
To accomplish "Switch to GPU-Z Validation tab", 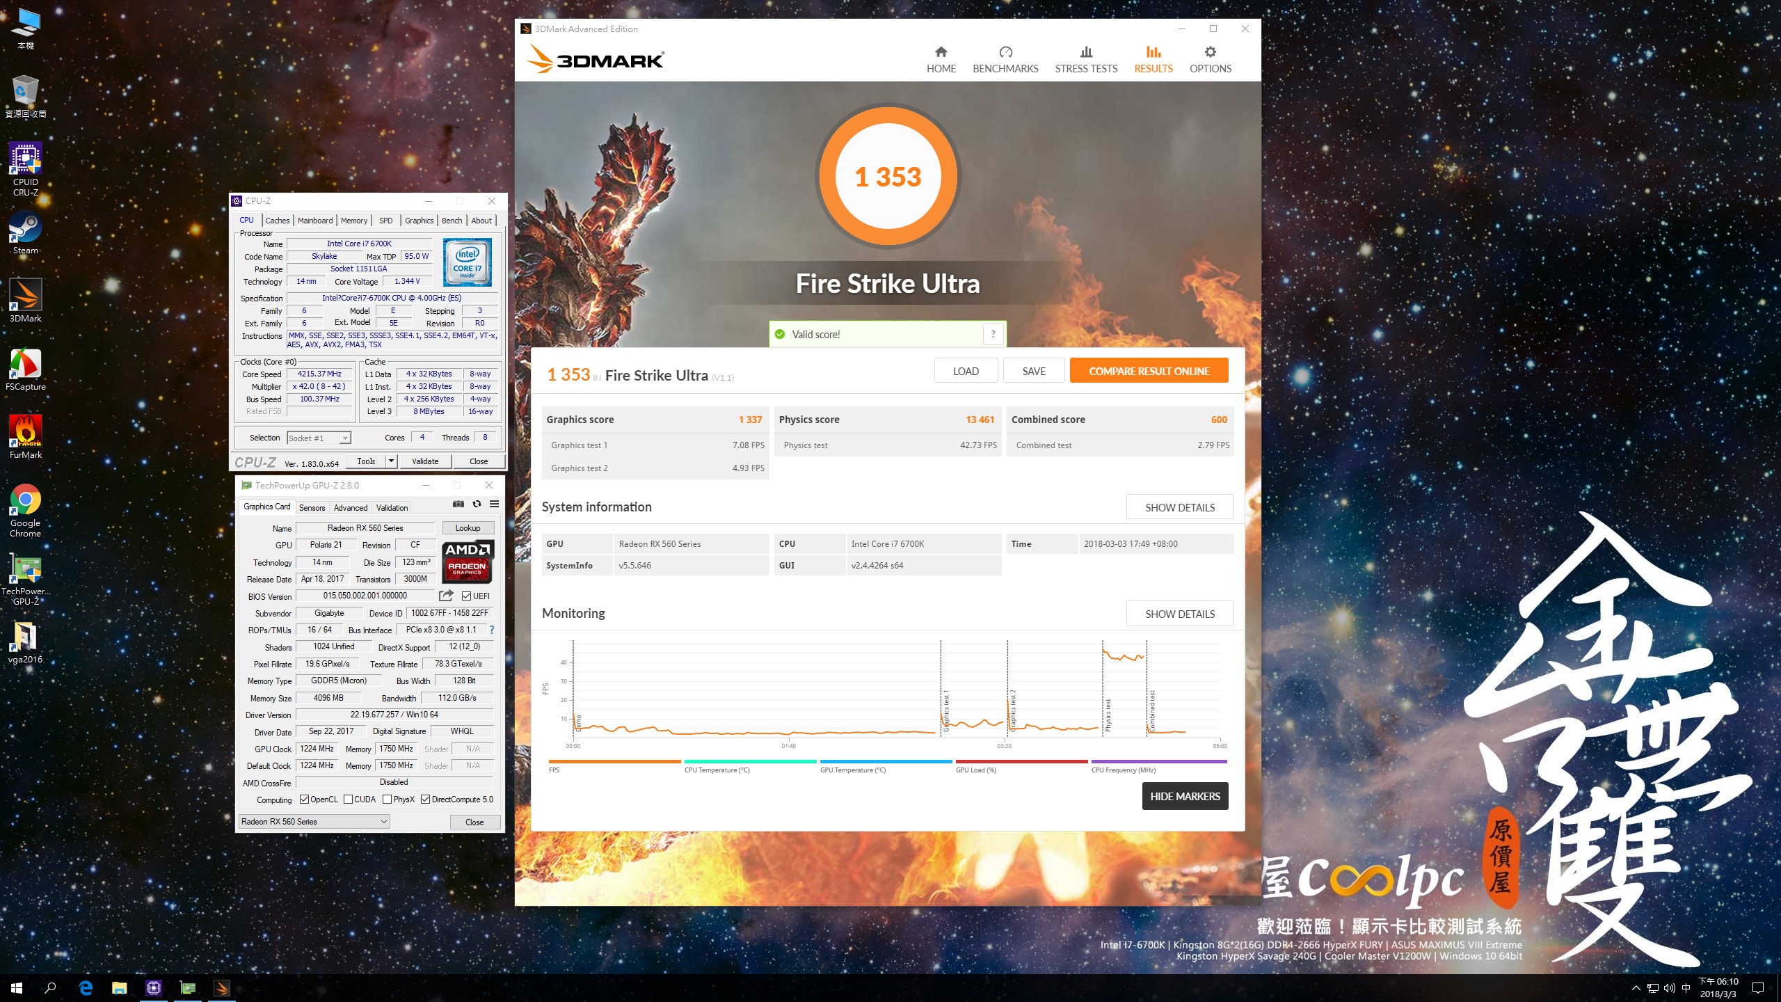I will point(392,508).
